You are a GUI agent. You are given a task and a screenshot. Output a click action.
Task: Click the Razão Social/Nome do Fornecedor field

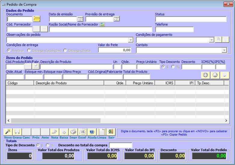pos(100,29)
